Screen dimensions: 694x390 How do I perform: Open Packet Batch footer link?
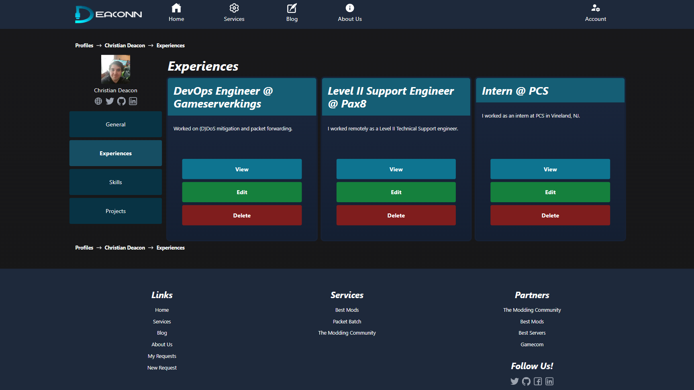(x=347, y=322)
